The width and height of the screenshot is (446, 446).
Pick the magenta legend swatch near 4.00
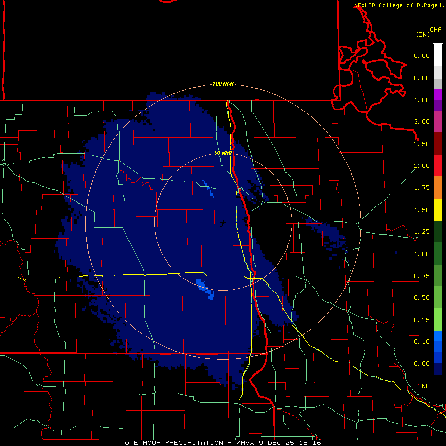point(438,95)
